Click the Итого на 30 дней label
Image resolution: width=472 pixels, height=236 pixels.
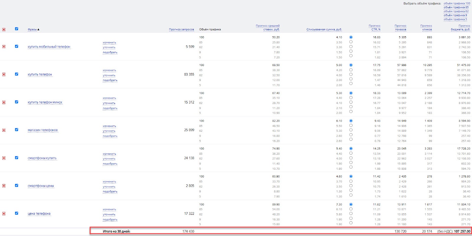(x=117, y=231)
